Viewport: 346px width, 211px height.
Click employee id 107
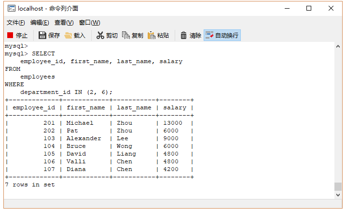pos(49,169)
